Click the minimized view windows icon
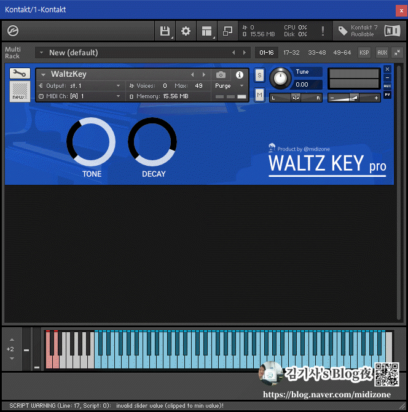The width and height of the screenshot is (408, 412). click(x=228, y=31)
